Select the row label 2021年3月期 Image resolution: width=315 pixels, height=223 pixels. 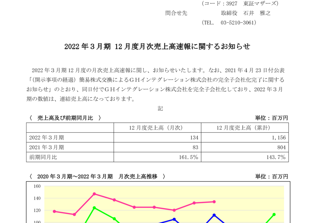click(x=46, y=147)
